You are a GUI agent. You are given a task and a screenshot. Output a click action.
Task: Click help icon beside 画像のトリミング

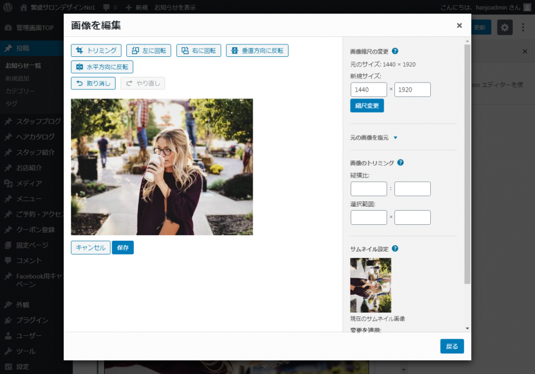pos(400,163)
